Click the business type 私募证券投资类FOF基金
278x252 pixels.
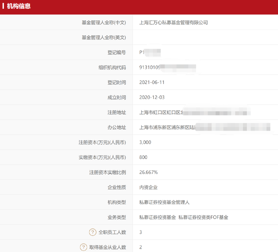click(x=203, y=217)
